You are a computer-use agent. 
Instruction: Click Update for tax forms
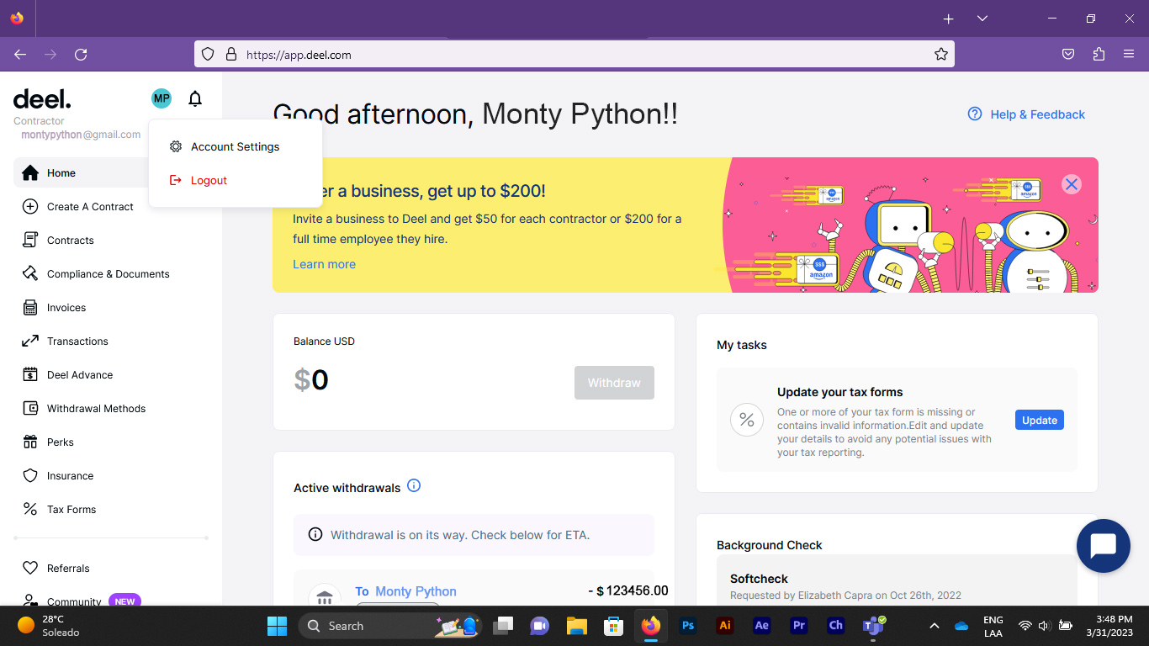pyautogui.click(x=1040, y=420)
